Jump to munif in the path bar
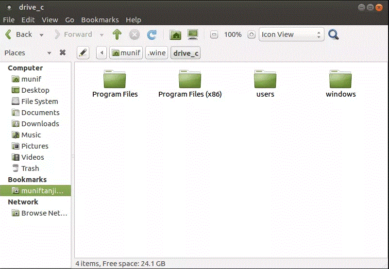389x269 pixels. 126,53
